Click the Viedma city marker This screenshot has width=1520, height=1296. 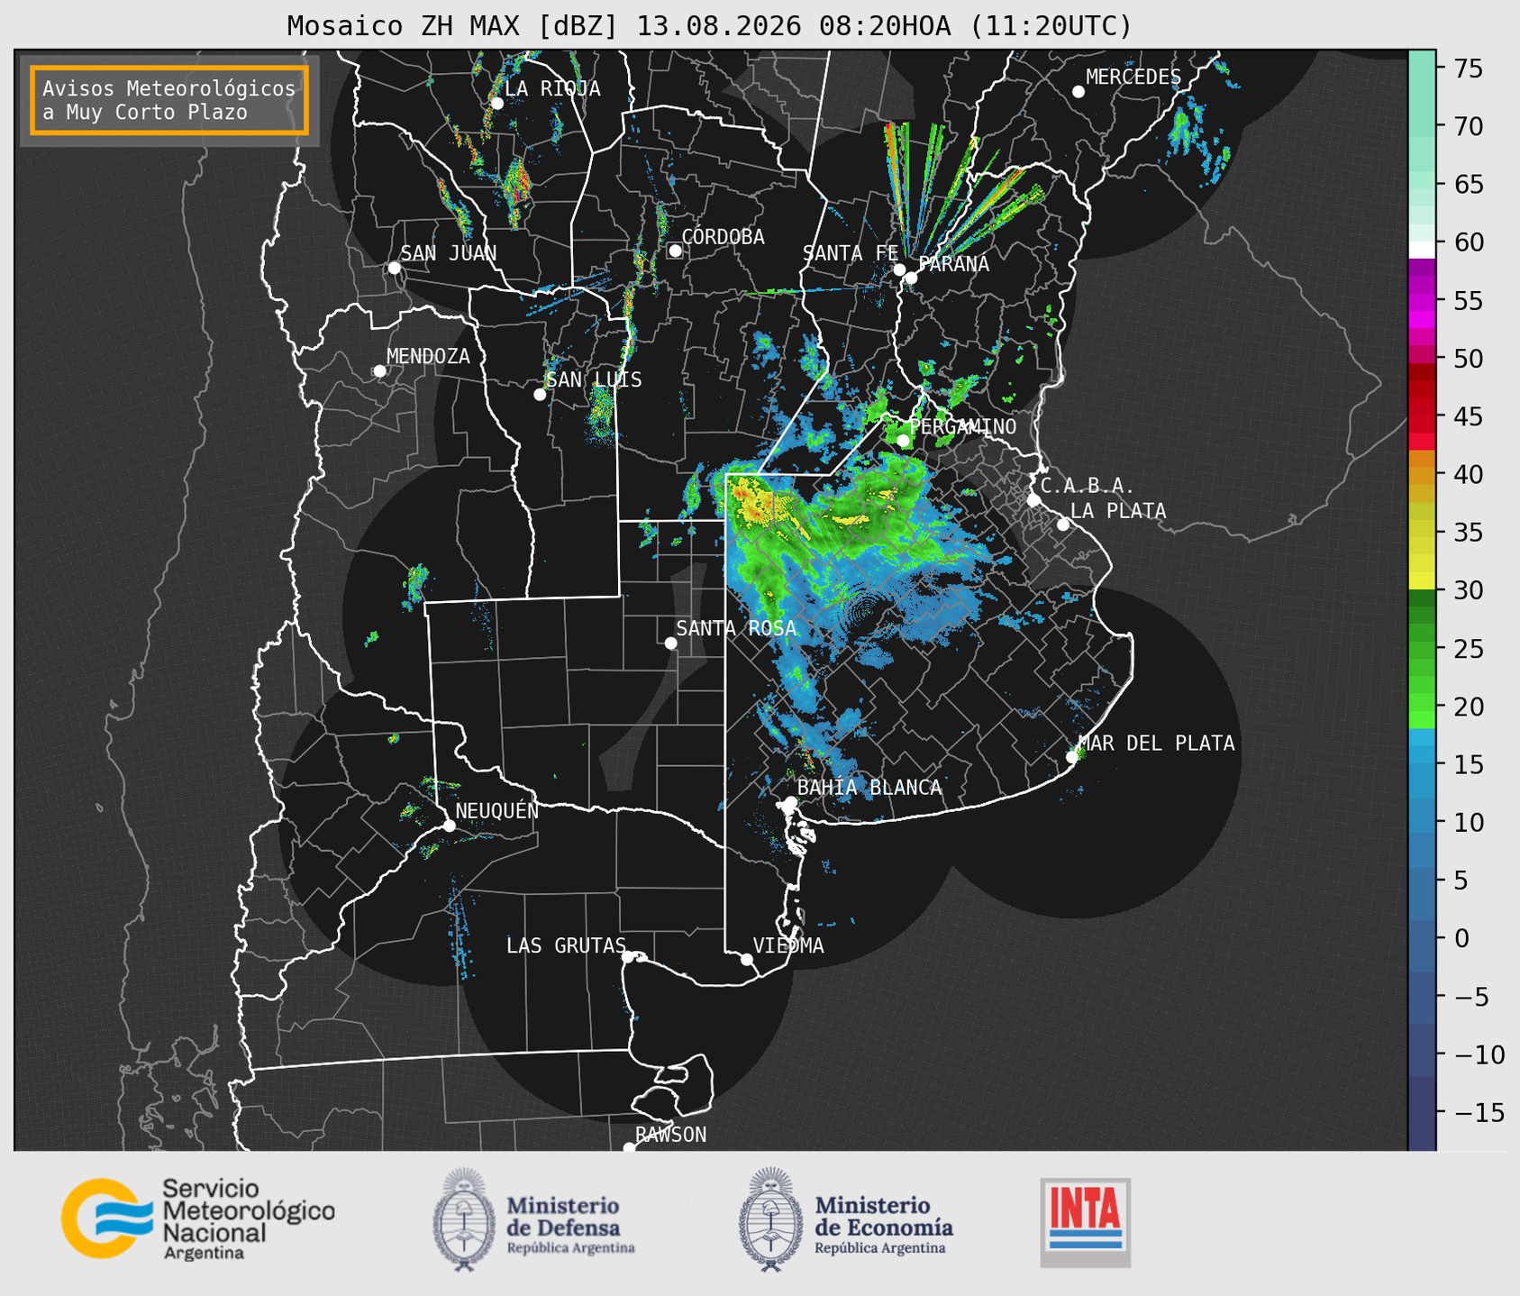coord(747,959)
